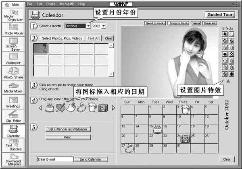Screen dimensions: 242x169
Task: Click the Delete button above the photo
Action: tap(196, 23)
